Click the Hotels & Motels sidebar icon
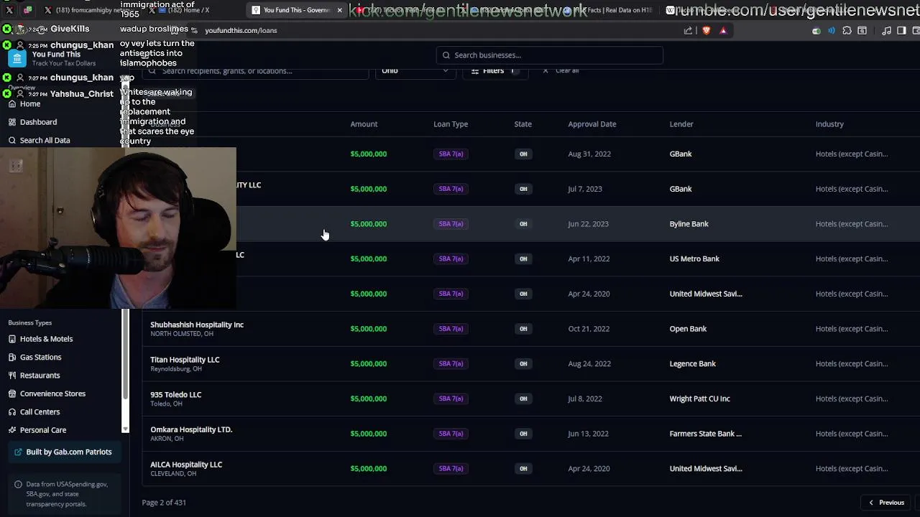 pos(12,339)
